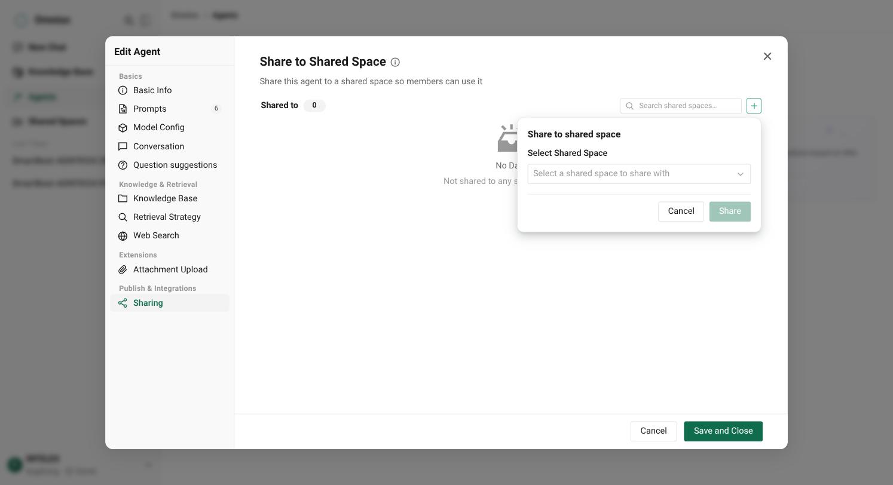Click the Knowledge Base folder icon
The width and height of the screenshot is (893, 485).
pos(123,198)
